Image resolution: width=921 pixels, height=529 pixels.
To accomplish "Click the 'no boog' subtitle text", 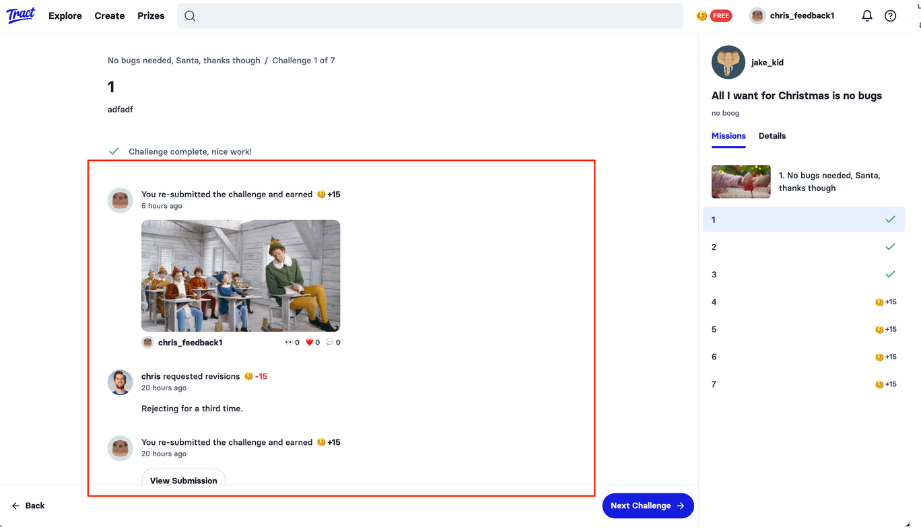I will [725, 113].
